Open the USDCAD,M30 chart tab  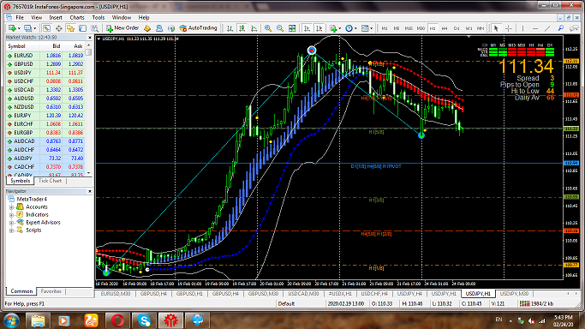[x=303, y=294]
